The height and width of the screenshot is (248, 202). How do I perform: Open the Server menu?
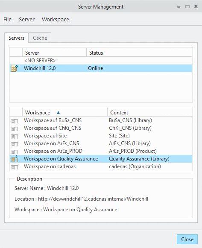pos(26,20)
